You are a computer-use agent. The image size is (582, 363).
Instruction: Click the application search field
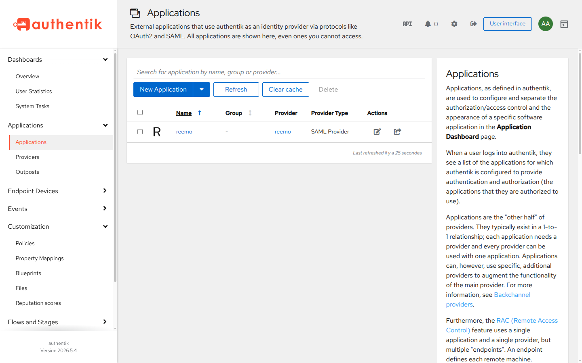[279, 72]
